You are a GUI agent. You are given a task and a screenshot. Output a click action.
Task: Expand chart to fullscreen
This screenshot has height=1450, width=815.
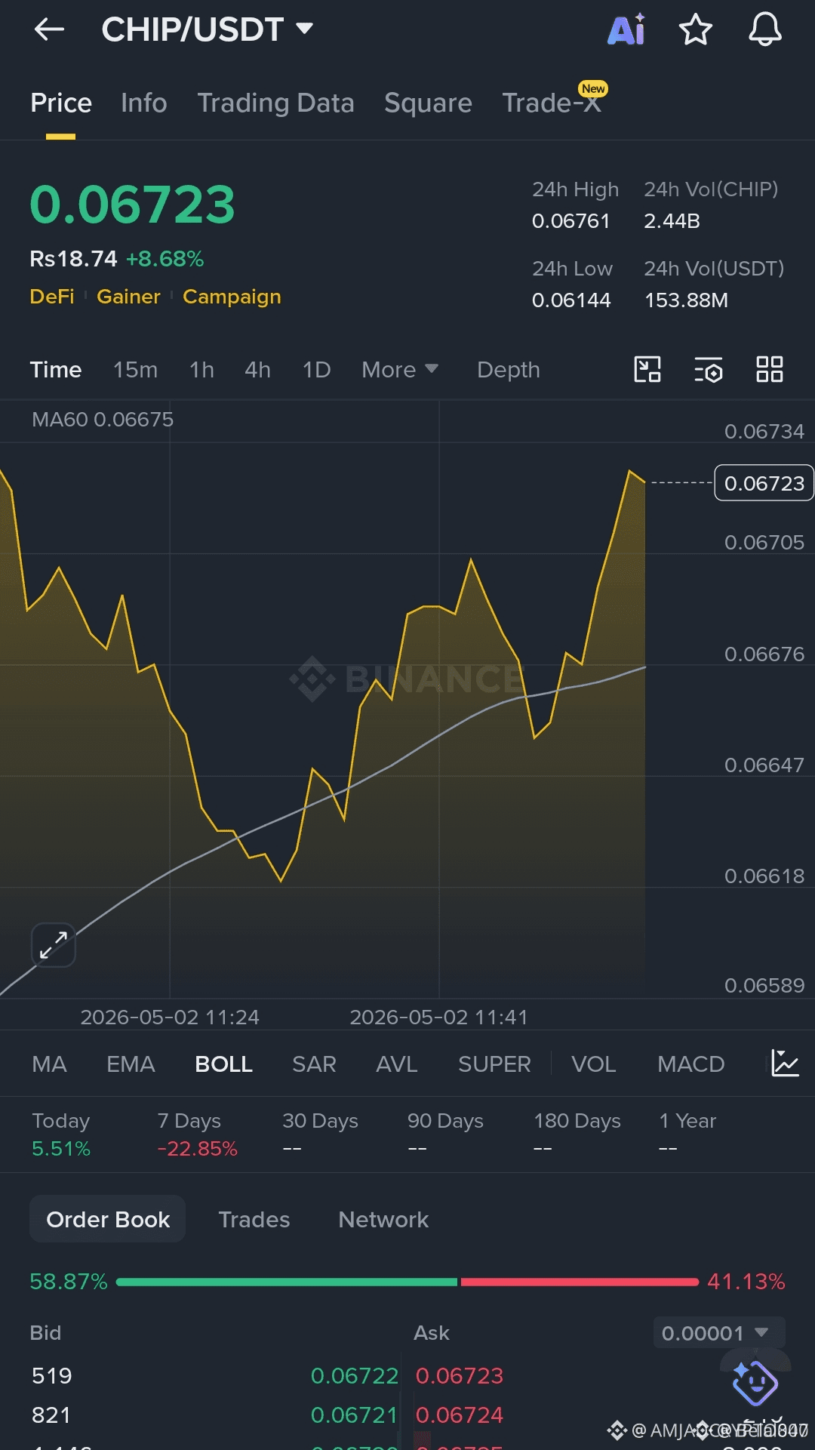coord(53,944)
